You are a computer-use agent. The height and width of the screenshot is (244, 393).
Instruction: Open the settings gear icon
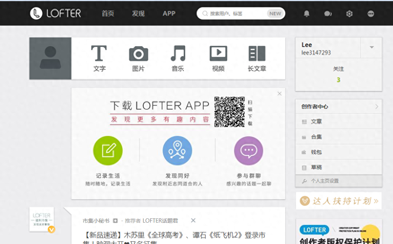pyautogui.click(x=349, y=14)
